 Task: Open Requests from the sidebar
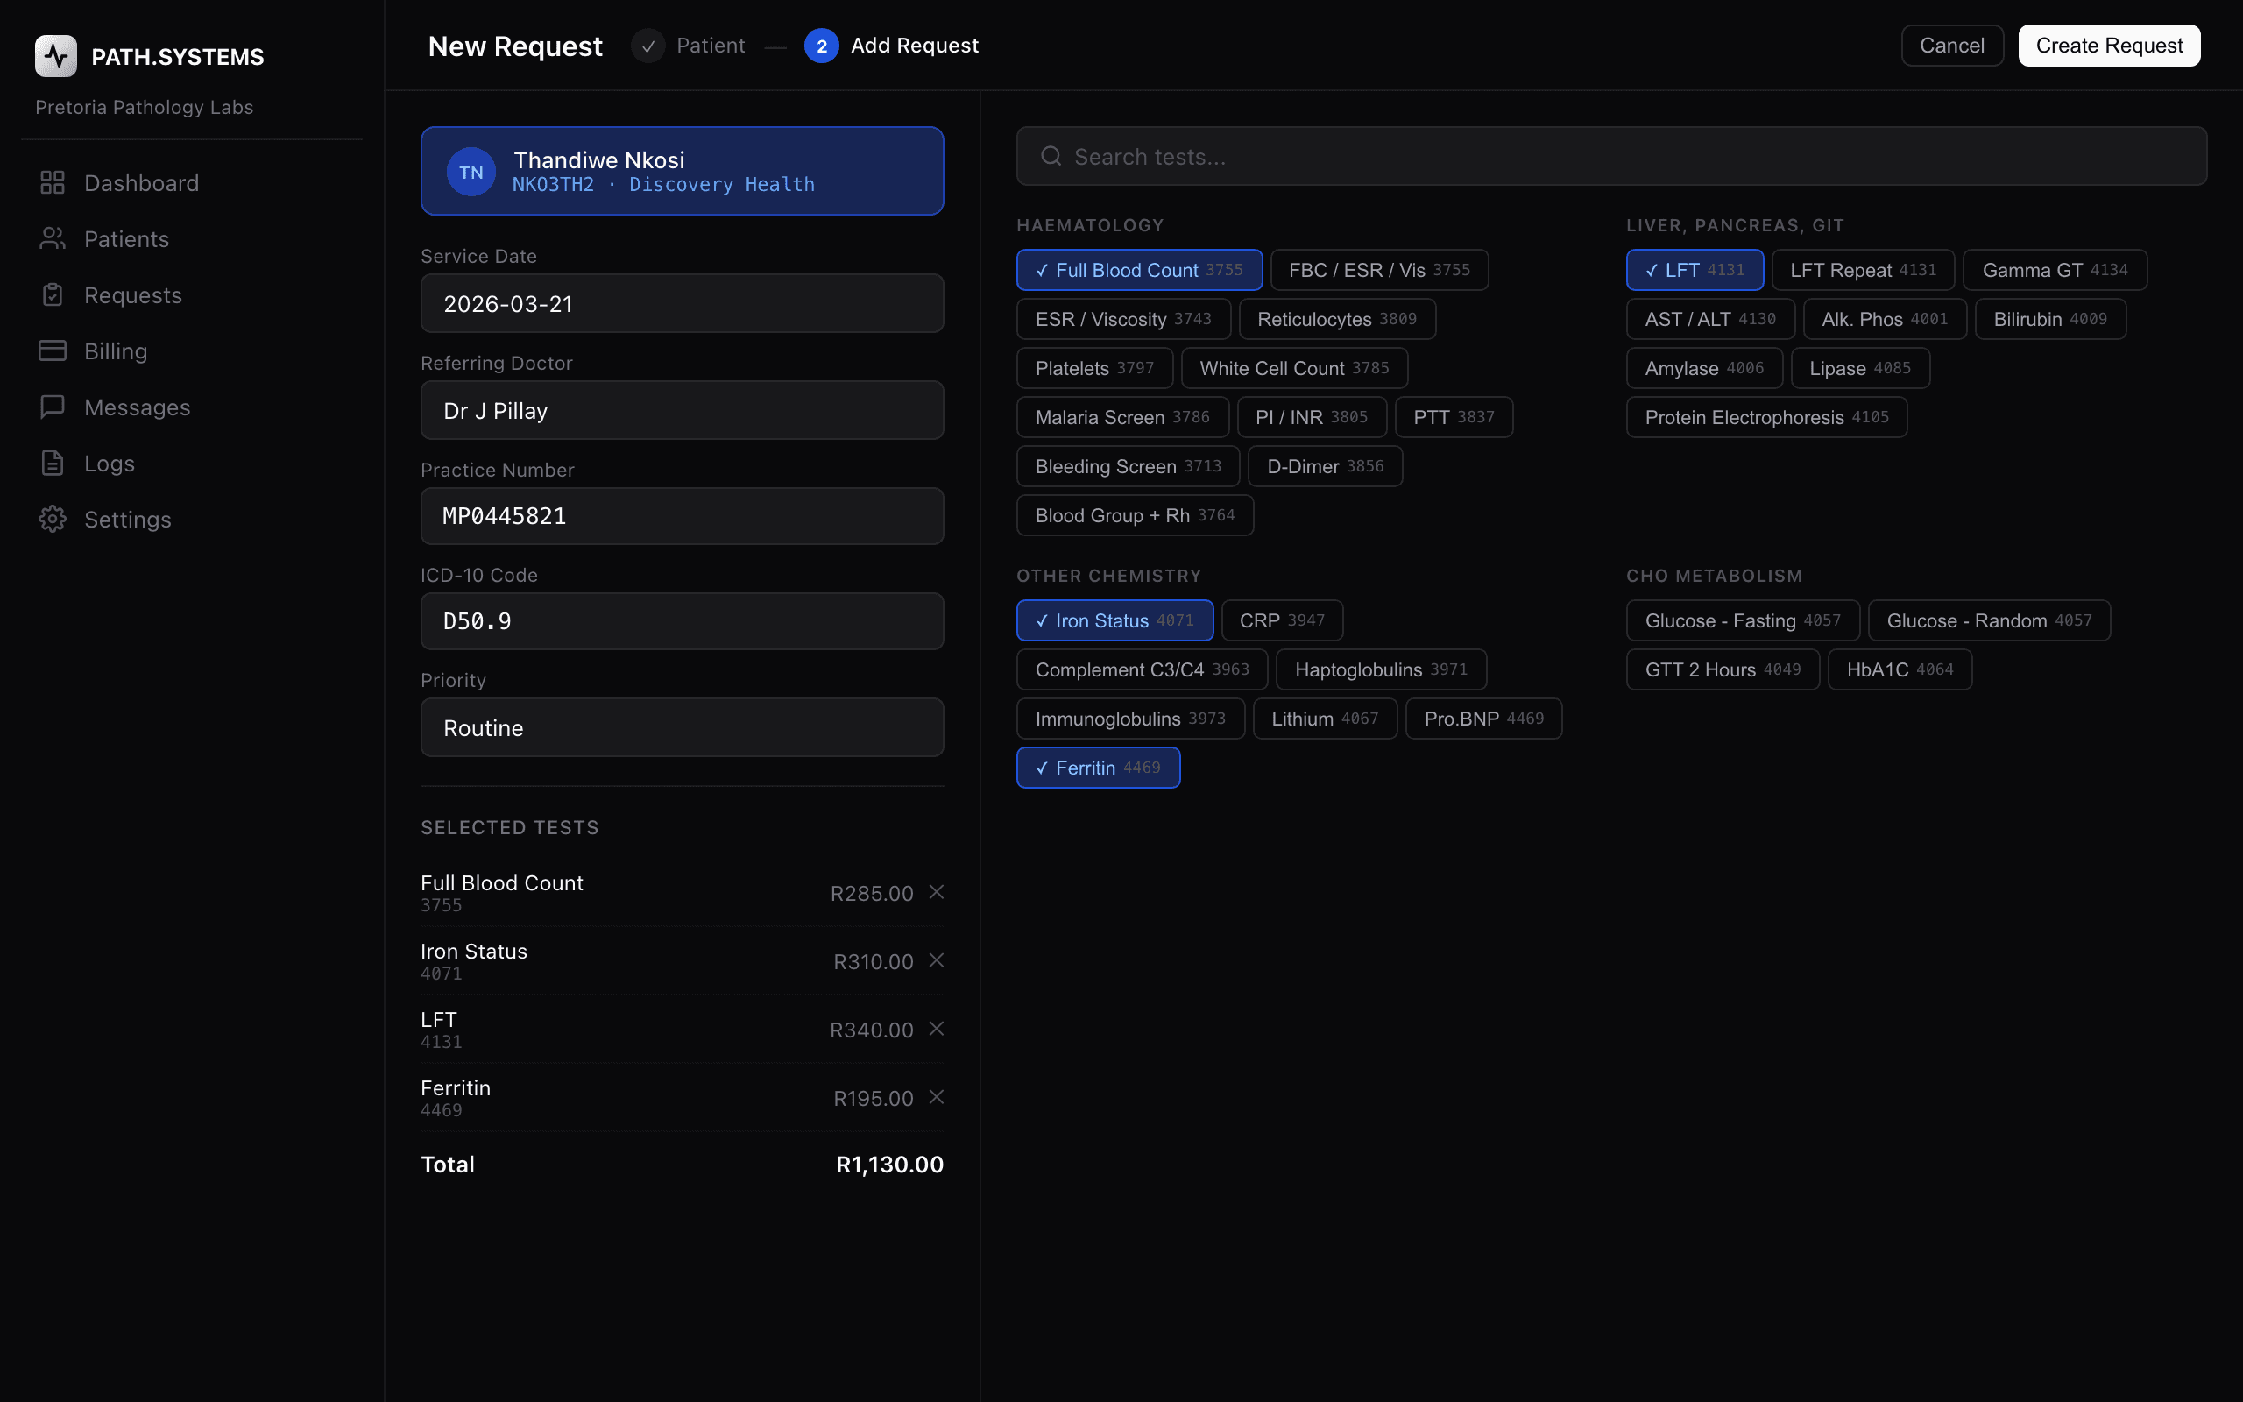pyautogui.click(x=133, y=295)
